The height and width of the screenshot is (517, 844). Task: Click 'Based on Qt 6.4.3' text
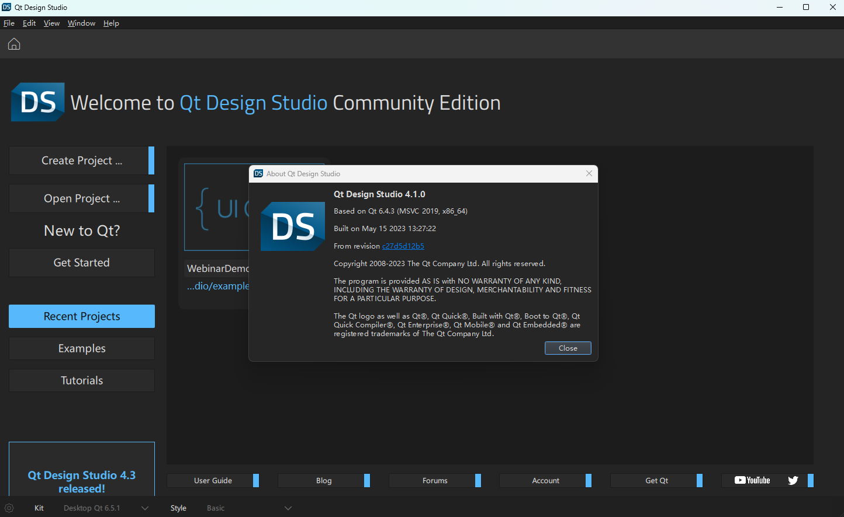click(x=400, y=211)
